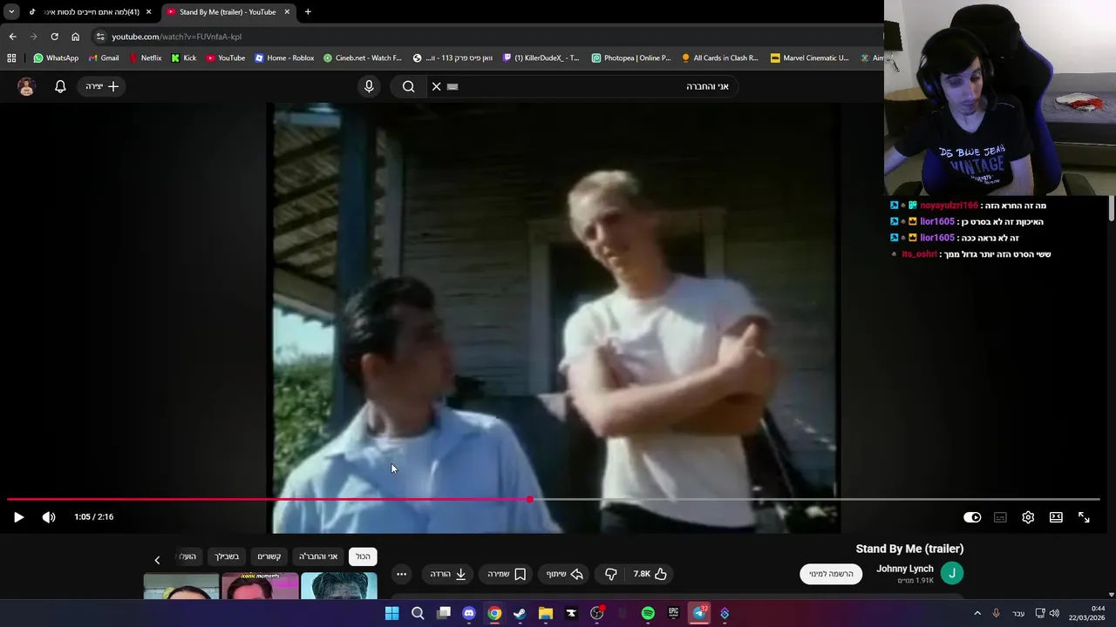Viewport: 1116px width, 627px height.
Task: Download the video with הורדה button
Action: (x=448, y=574)
